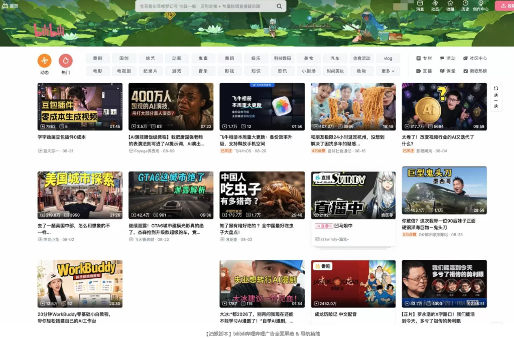Open the WorkBuddy tutorial thumbnail
Screen dimensions: 514x338
80,284
